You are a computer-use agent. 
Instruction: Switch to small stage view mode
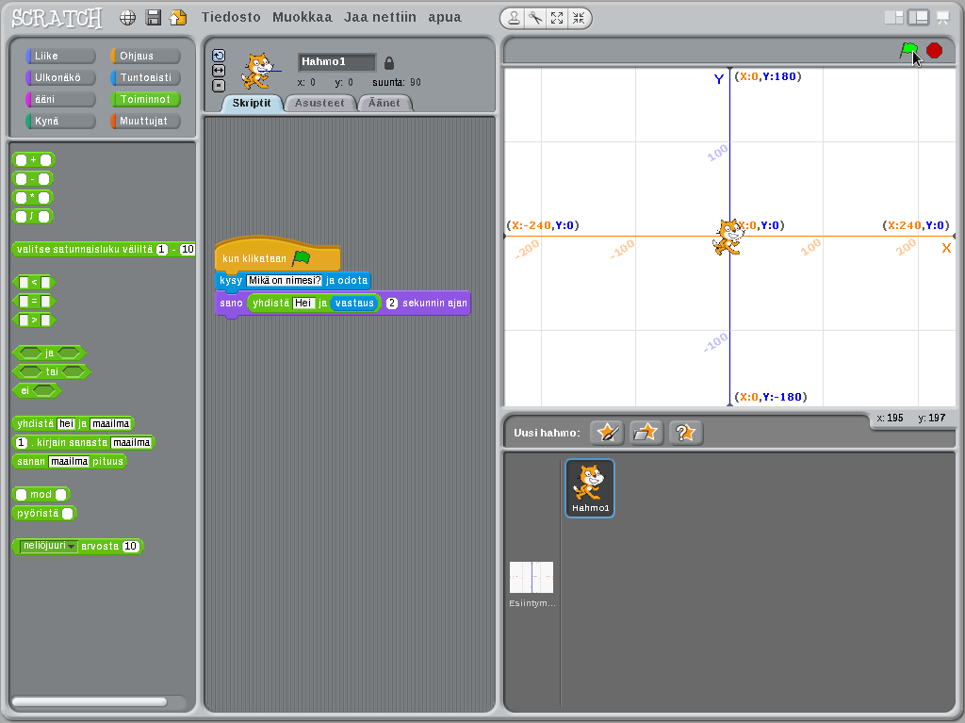893,17
